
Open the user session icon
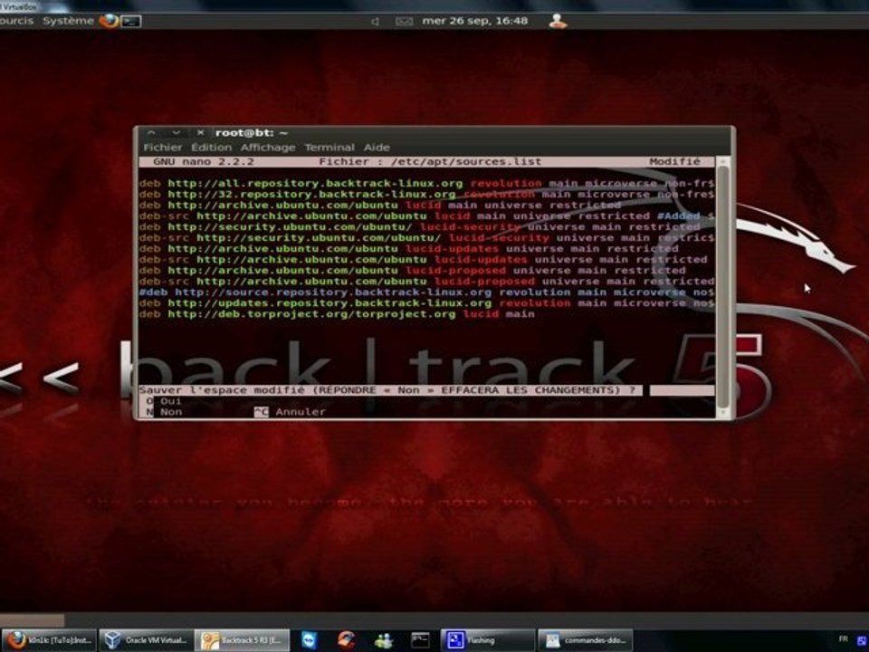coord(558,21)
